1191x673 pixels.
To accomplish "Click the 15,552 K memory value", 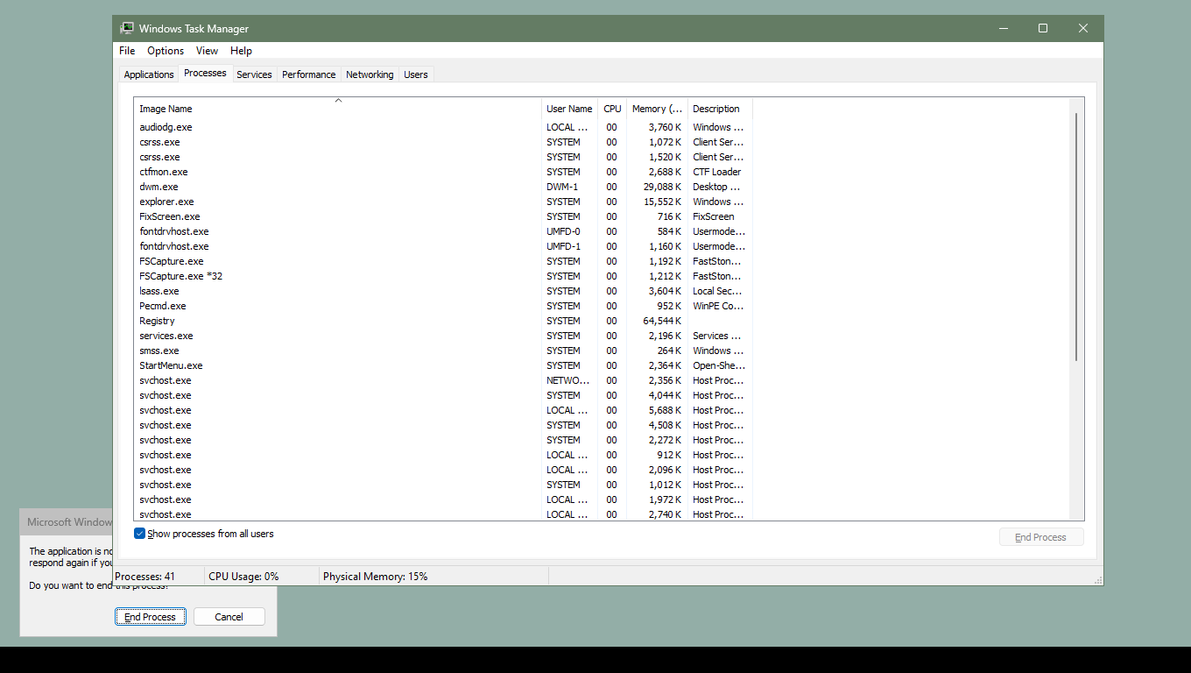I will click(x=662, y=202).
